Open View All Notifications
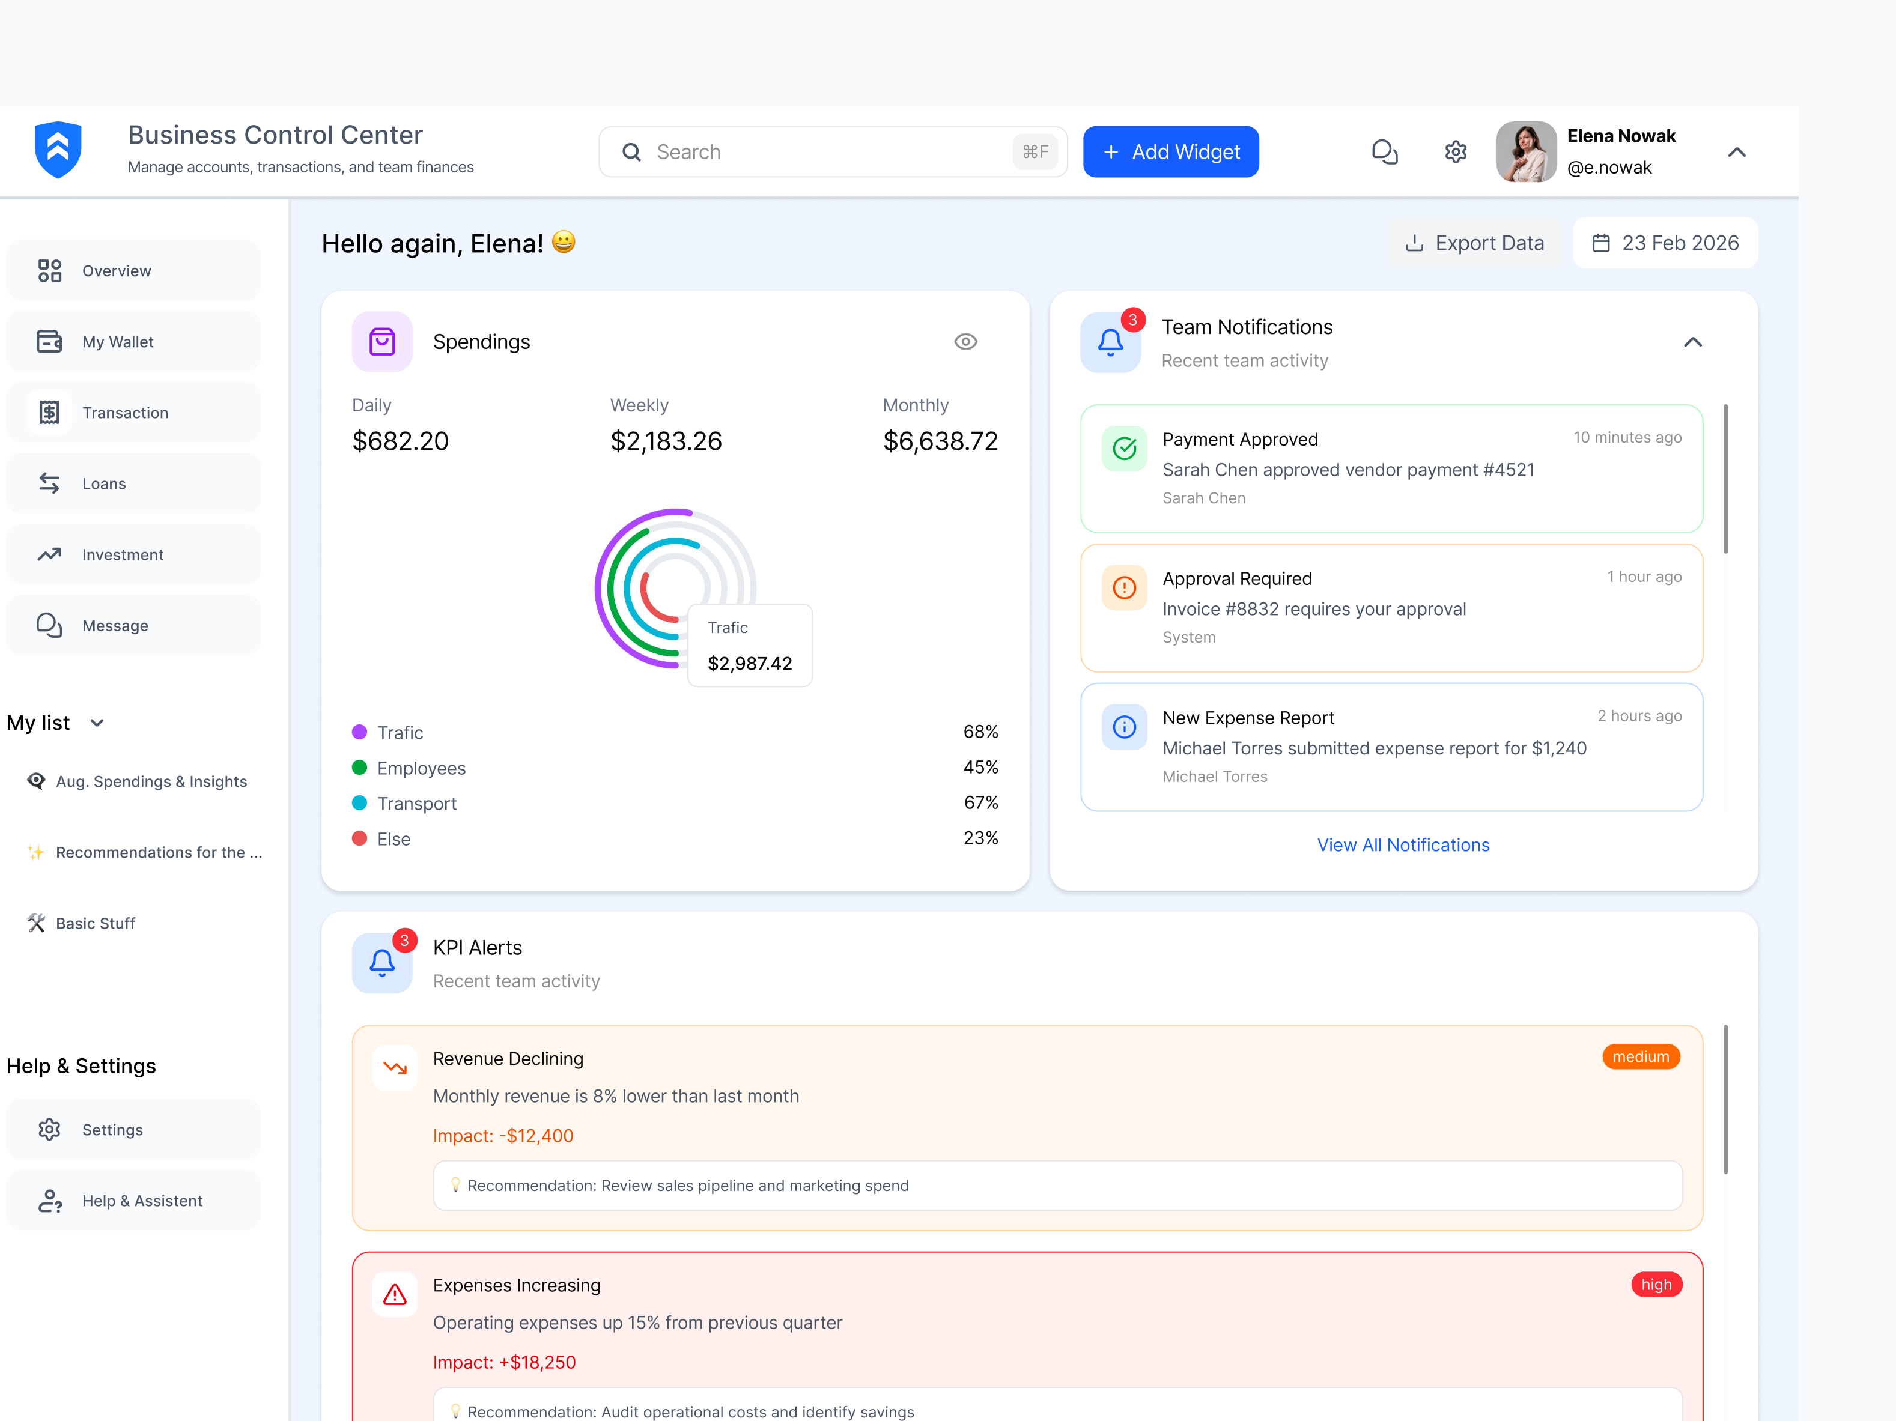Image resolution: width=1896 pixels, height=1421 pixels. (x=1403, y=844)
